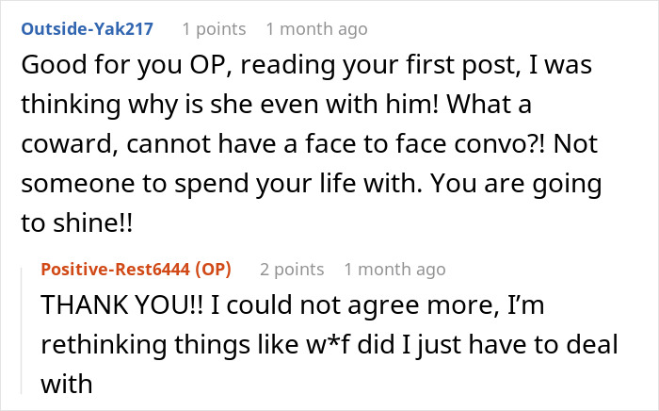Click the "(OP)" tag beside Positive-Rest6444

(x=213, y=270)
